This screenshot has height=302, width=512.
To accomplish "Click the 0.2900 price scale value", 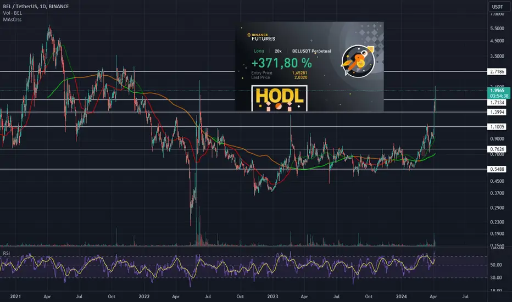I will coord(497,208).
